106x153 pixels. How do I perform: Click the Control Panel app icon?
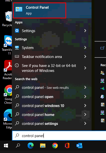pos(19,9)
